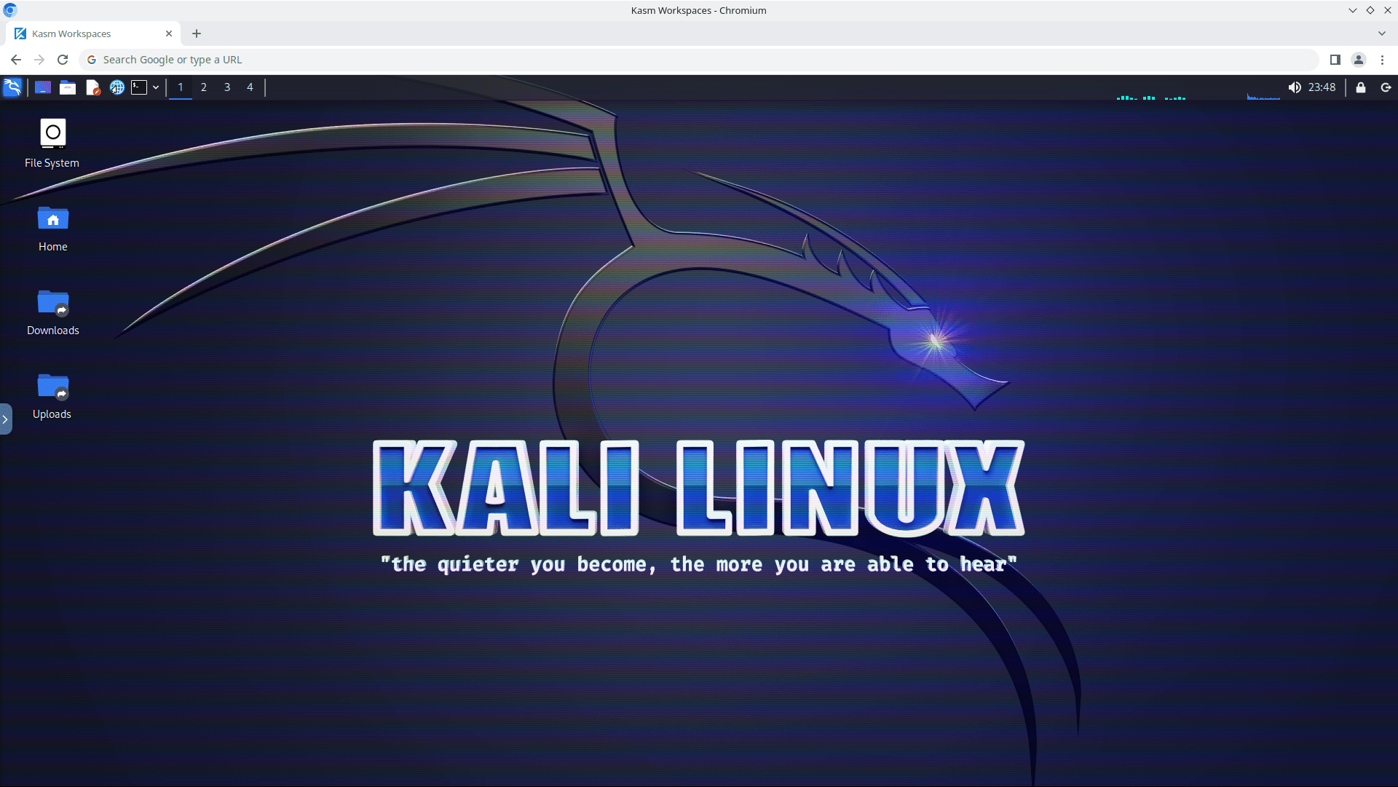This screenshot has width=1398, height=787.
Task: Select the Downloads folder desktop icon
Action: [x=53, y=312]
